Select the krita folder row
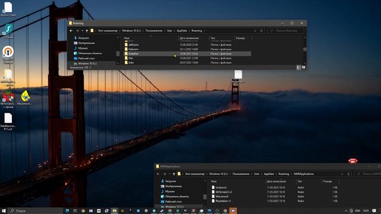 [187, 62]
